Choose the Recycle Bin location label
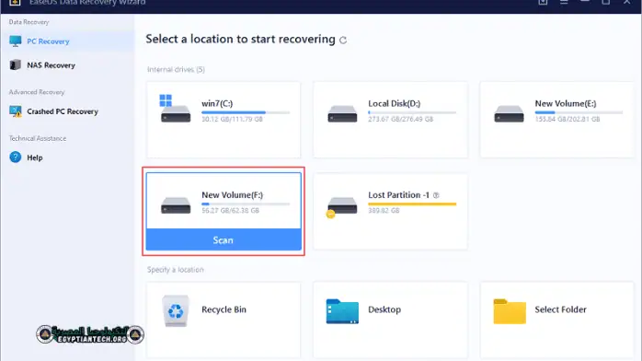The height and width of the screenshot is (361, 642). point(224,309)
